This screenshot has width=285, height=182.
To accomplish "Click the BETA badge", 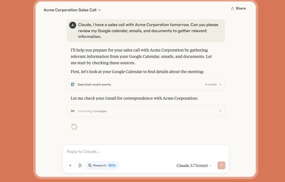I will 112,165.
